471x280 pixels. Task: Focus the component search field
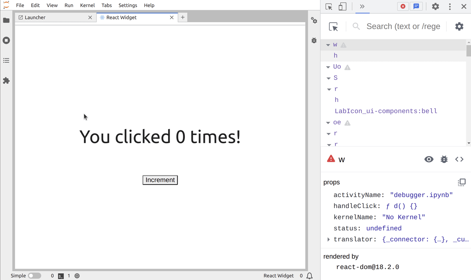coord(403,27)
